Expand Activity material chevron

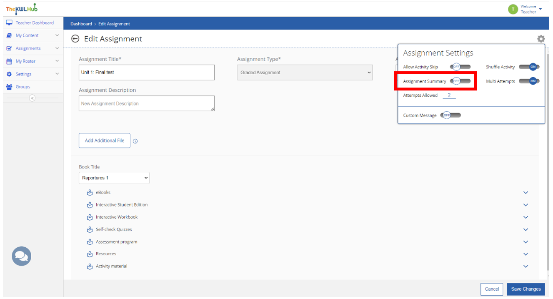pyautogui.click(x=526, y=266)
